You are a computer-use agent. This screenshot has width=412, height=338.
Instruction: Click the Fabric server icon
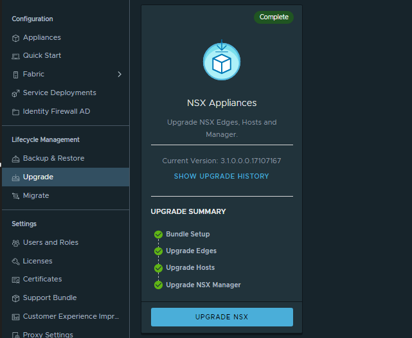click(x=15, y=75)
